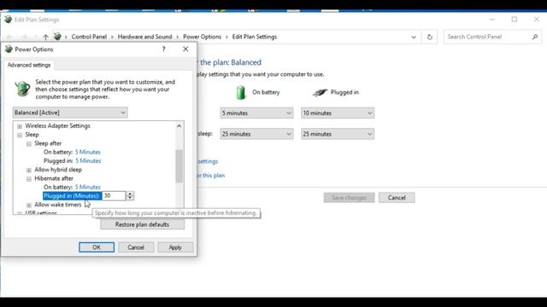Image resolution: width=547 pixels, height=307 pixels.
Task: Click the Control Panel icon in the address bar
Action: point(57,37)
